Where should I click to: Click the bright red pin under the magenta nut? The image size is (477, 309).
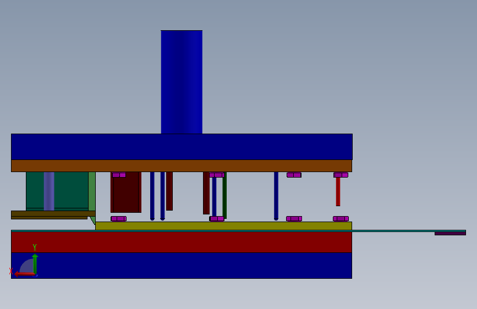(338, 191)
